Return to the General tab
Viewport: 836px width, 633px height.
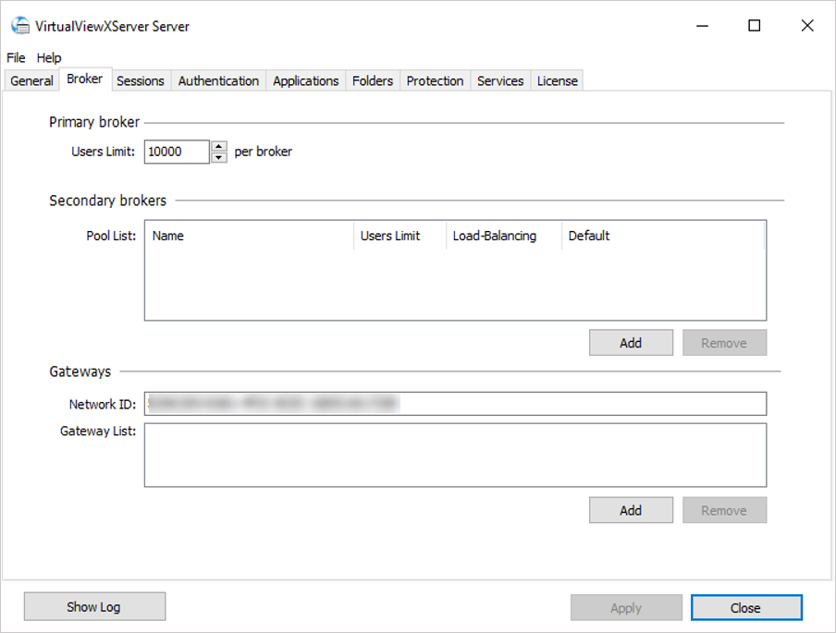pos(31,80)
